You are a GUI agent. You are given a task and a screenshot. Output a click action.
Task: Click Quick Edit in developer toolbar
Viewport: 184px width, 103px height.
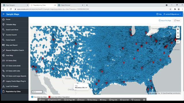coord(124,100)
